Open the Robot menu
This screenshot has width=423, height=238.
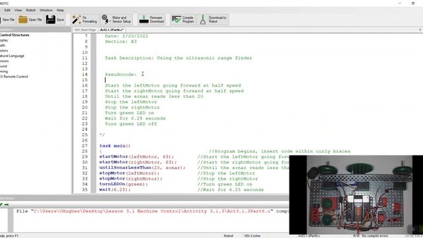point(31,10)
